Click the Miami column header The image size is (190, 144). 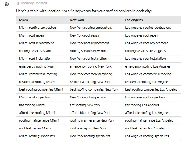[24, 20]
